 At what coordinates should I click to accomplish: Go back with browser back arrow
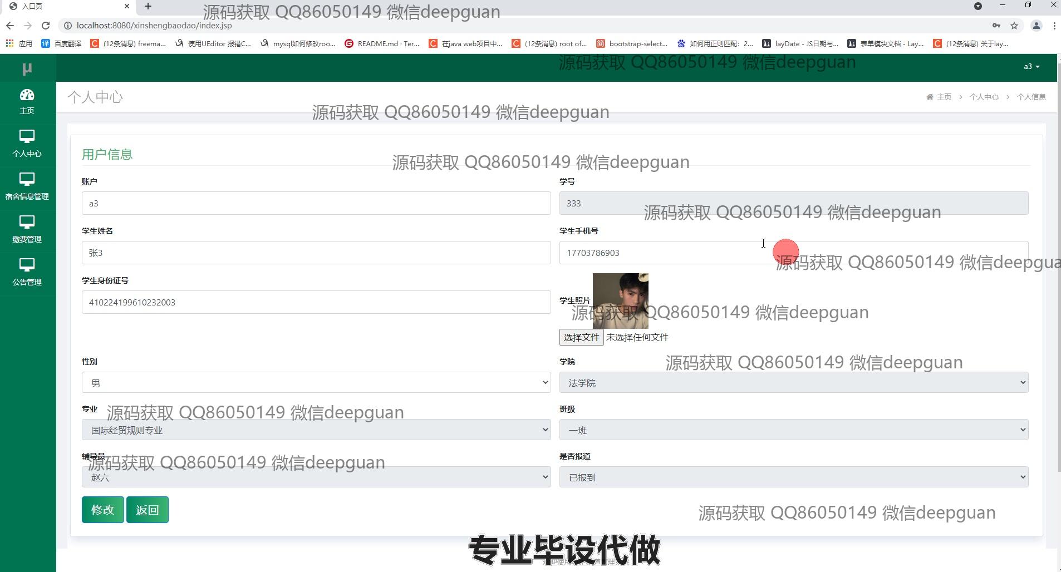(10, 26)
